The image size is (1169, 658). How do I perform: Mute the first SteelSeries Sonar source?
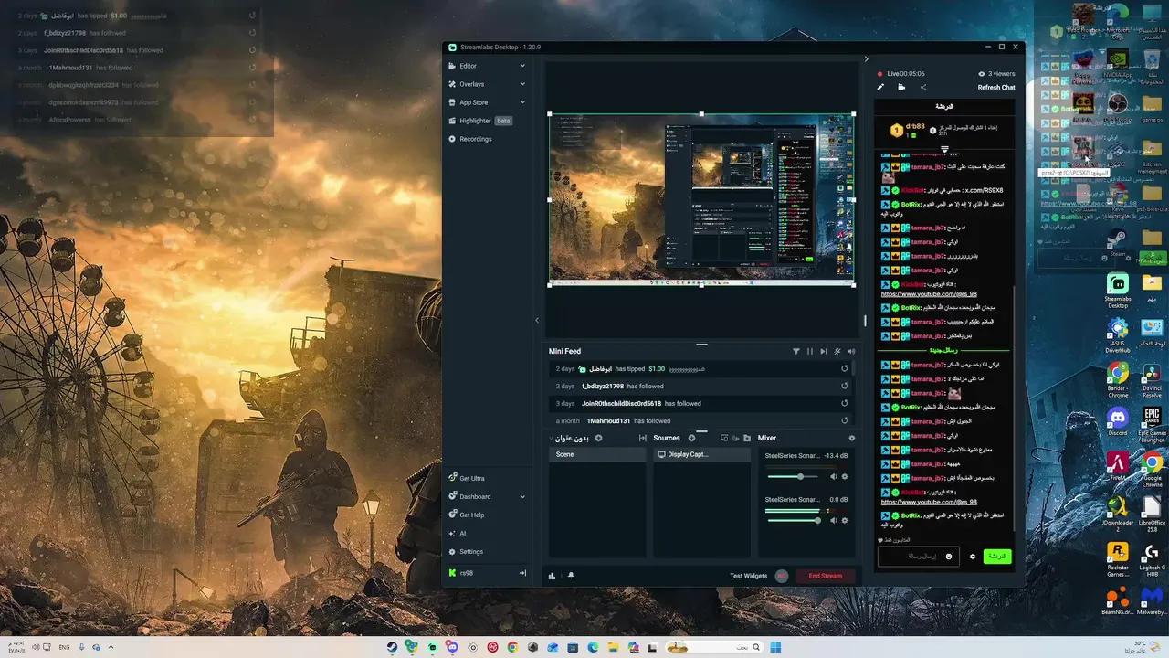coord(833,476)
